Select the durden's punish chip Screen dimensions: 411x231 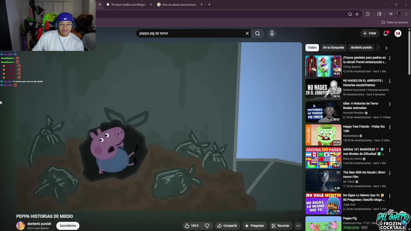point(361,47)
